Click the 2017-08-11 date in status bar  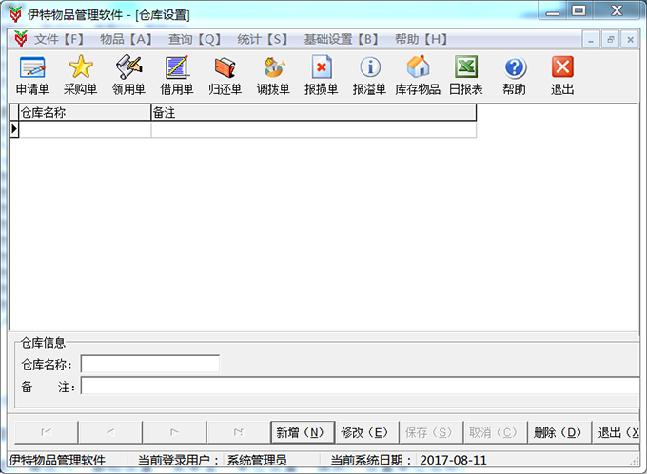[x=454, y=460]
